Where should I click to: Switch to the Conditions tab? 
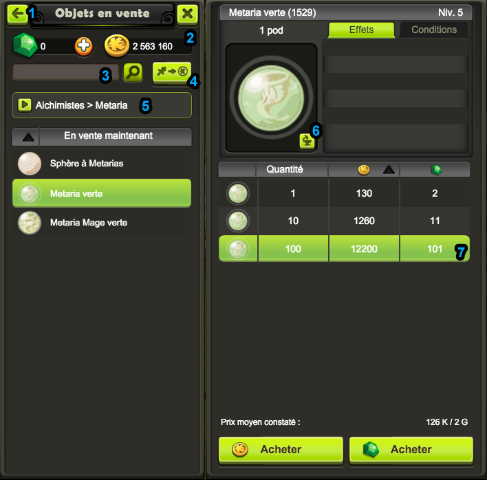[434, 30]
